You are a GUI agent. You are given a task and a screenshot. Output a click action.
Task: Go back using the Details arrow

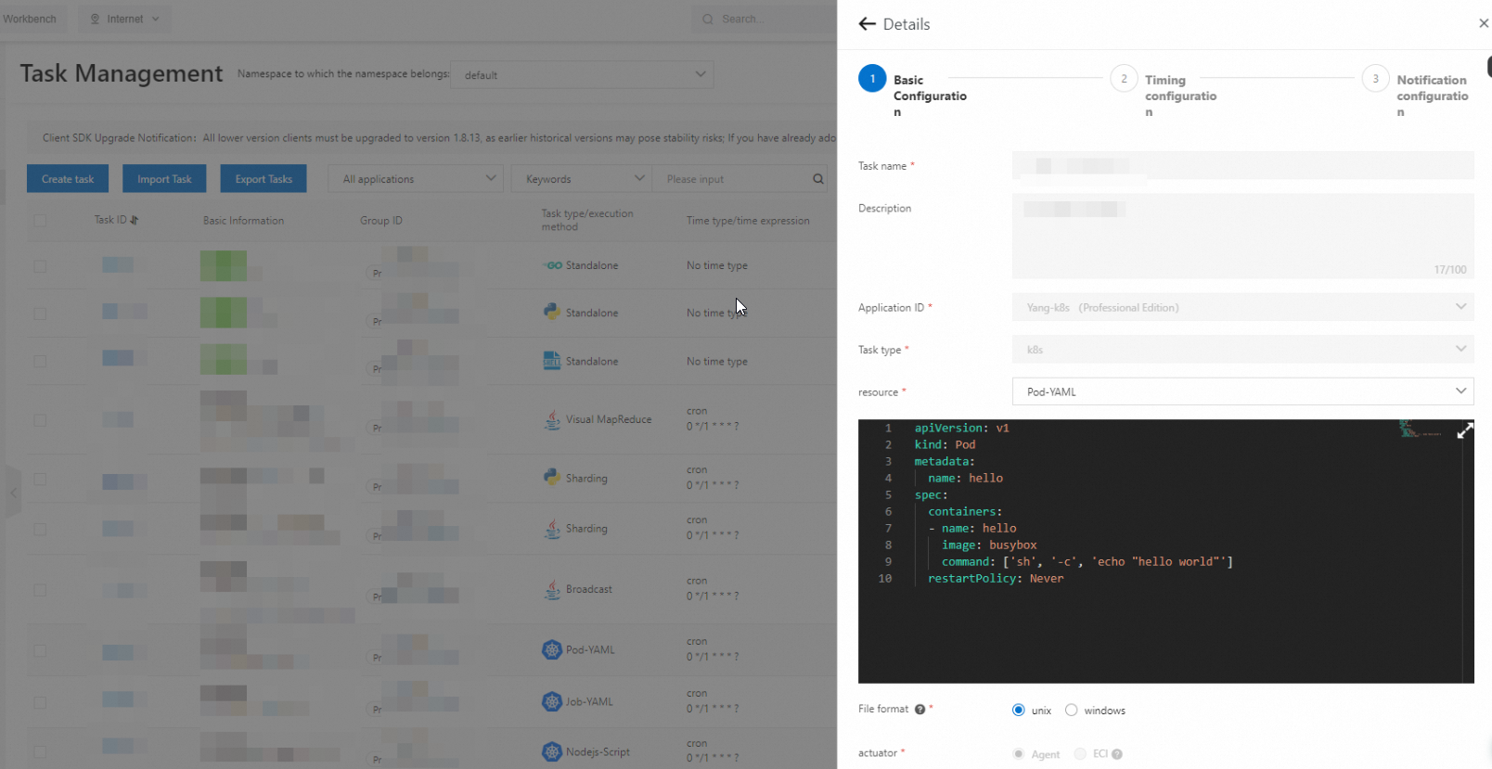[x=868, y=24]
